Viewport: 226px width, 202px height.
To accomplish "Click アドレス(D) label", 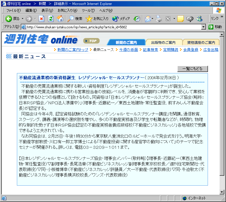I will 12,27.
